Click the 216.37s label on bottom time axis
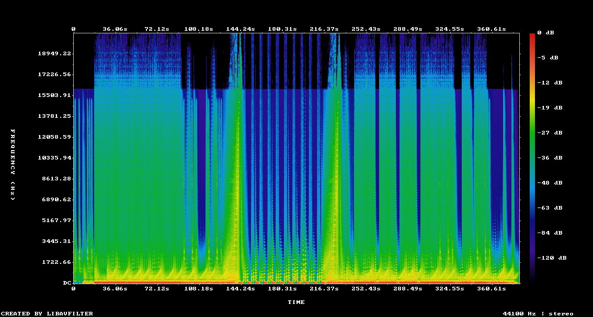 [x=324, y=288]
